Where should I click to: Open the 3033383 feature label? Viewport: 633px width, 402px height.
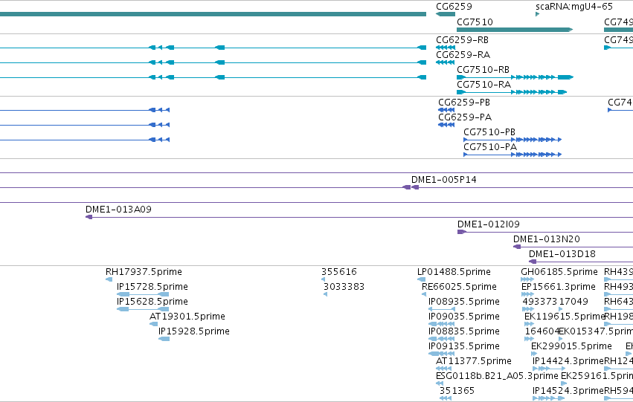(x=344, y=287)
